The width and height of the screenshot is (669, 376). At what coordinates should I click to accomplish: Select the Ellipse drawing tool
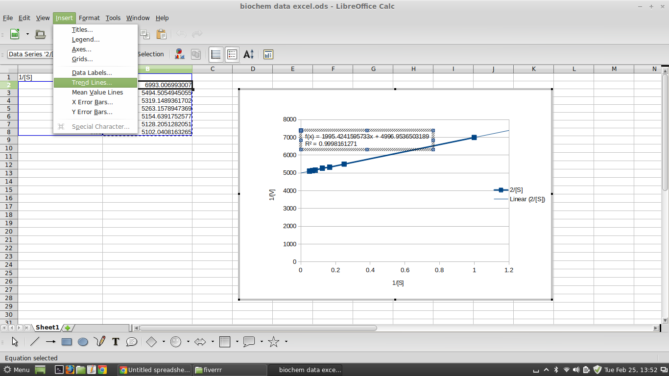83,341
